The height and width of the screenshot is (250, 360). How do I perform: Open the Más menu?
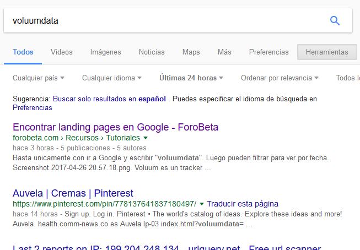tap(224, 52)
